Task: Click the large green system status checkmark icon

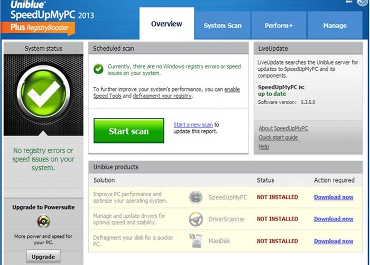Action: [43, 92]
